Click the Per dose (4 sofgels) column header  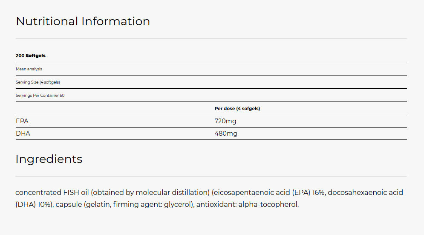[x=237, y=109]
